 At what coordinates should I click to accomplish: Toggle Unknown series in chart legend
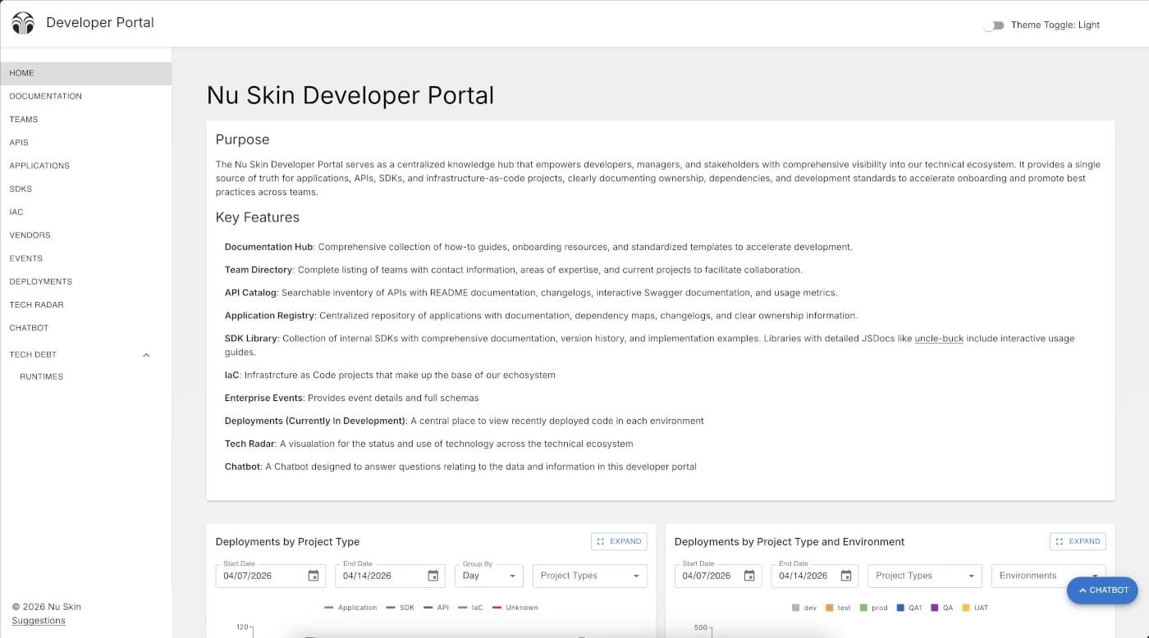point(514,608)
